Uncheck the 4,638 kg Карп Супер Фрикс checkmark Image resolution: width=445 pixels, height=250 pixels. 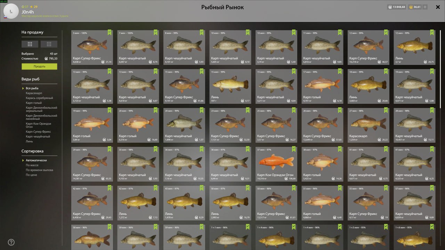[110, 32]
